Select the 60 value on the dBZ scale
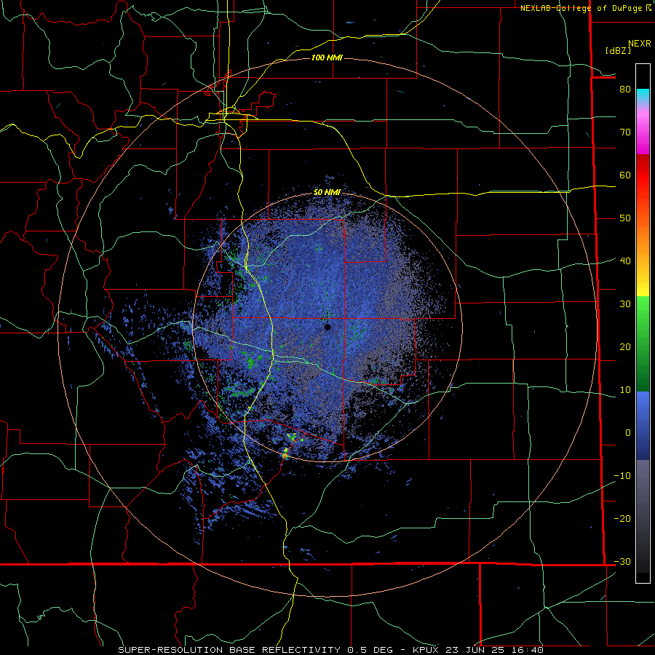 [x=625, y=175]
